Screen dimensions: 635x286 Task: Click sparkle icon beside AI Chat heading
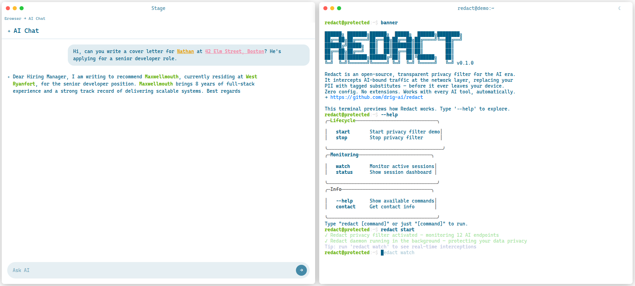9,31
